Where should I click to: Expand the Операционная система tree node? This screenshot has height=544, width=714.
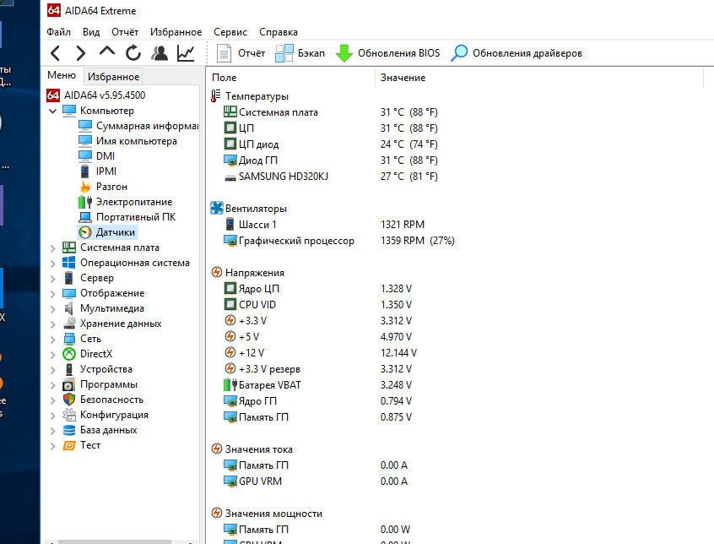click(x=53, y=263)
